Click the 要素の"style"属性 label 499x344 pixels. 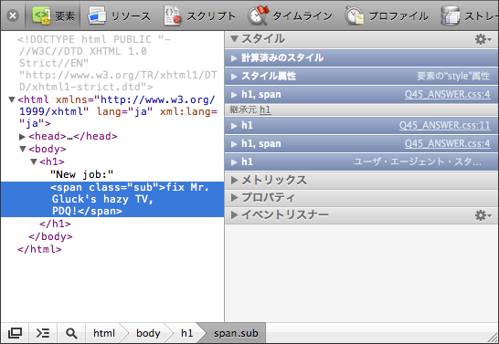coord(453,77)
